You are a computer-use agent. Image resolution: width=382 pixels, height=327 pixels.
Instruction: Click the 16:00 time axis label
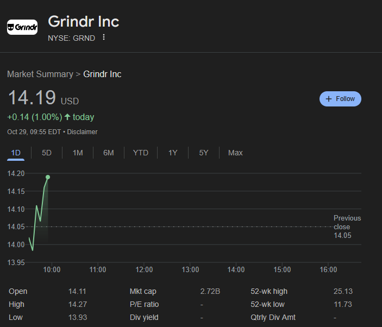328,270
